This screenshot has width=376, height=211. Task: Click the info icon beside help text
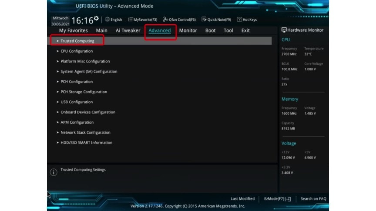(54, 172)
